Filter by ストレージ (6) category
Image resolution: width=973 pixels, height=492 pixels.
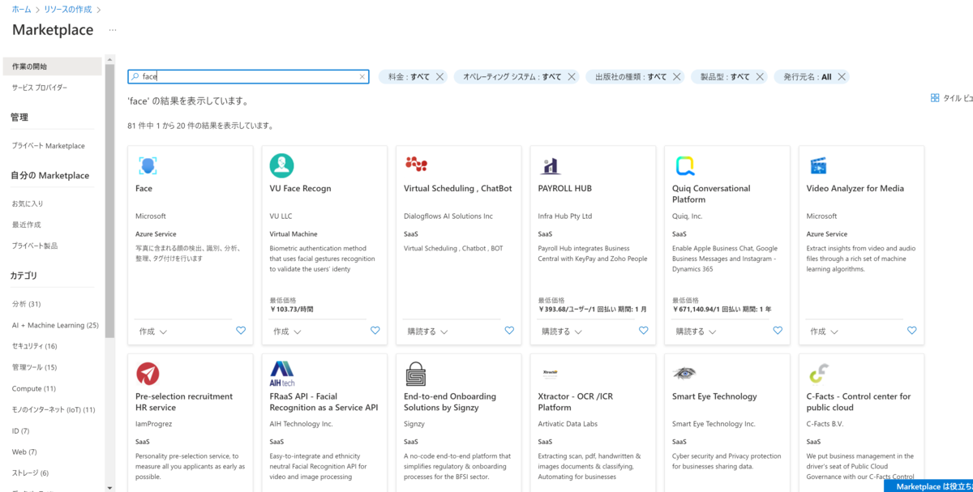pos(31,473)
